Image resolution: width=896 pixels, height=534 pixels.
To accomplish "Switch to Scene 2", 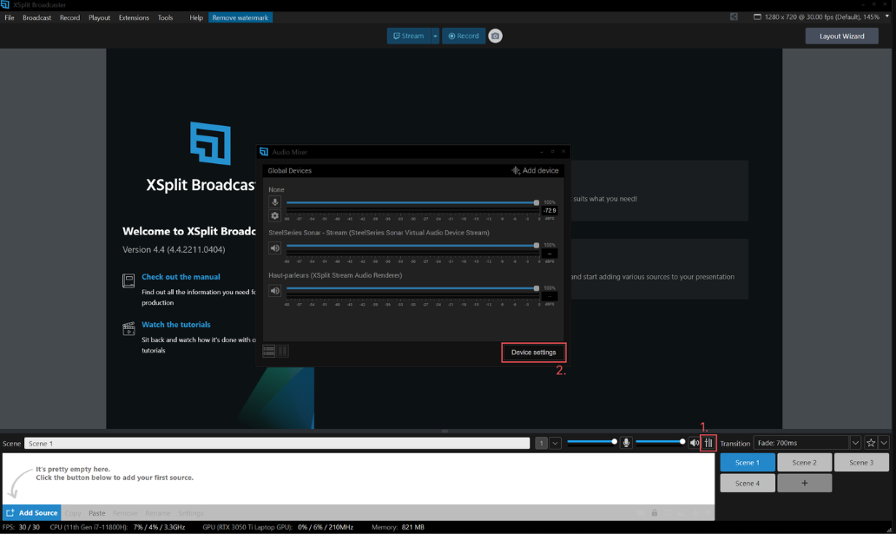I will (x=805, y=463).
